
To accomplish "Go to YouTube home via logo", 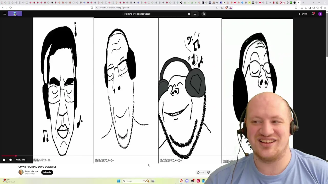I will [x=15, y=14].
